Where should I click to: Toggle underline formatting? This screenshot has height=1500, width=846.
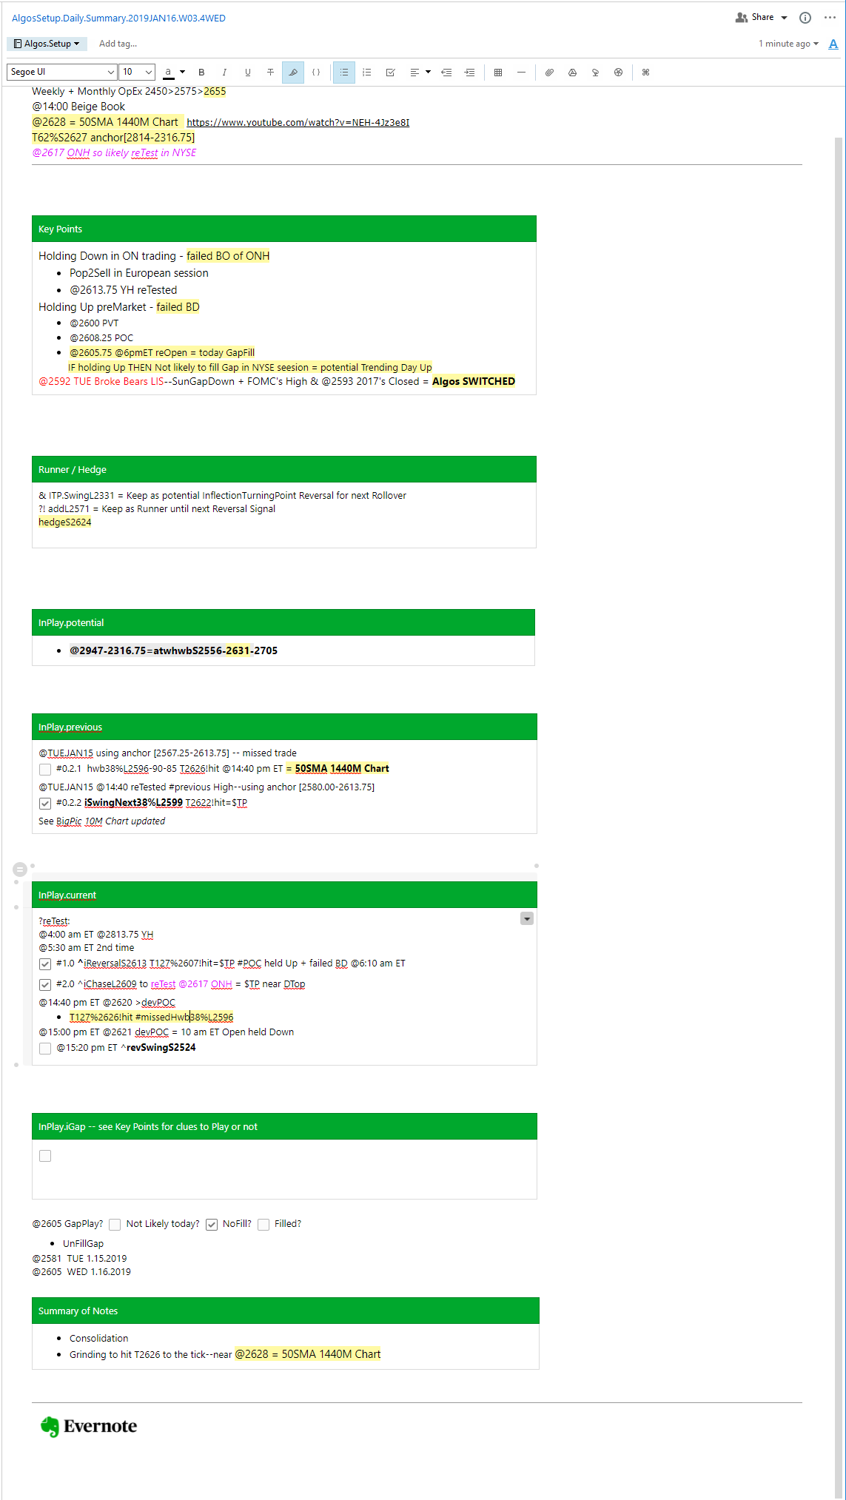click(x=247, y=73)
